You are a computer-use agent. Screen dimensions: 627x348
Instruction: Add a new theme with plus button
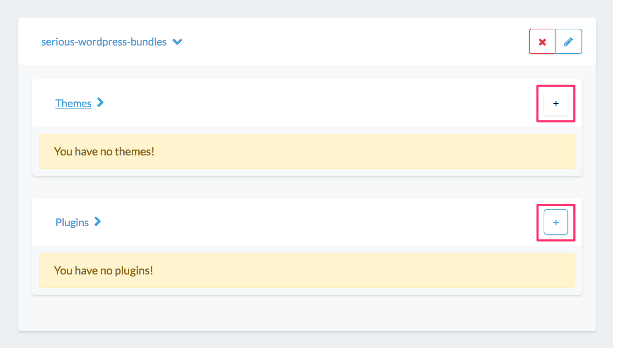[x=556, y=104]
